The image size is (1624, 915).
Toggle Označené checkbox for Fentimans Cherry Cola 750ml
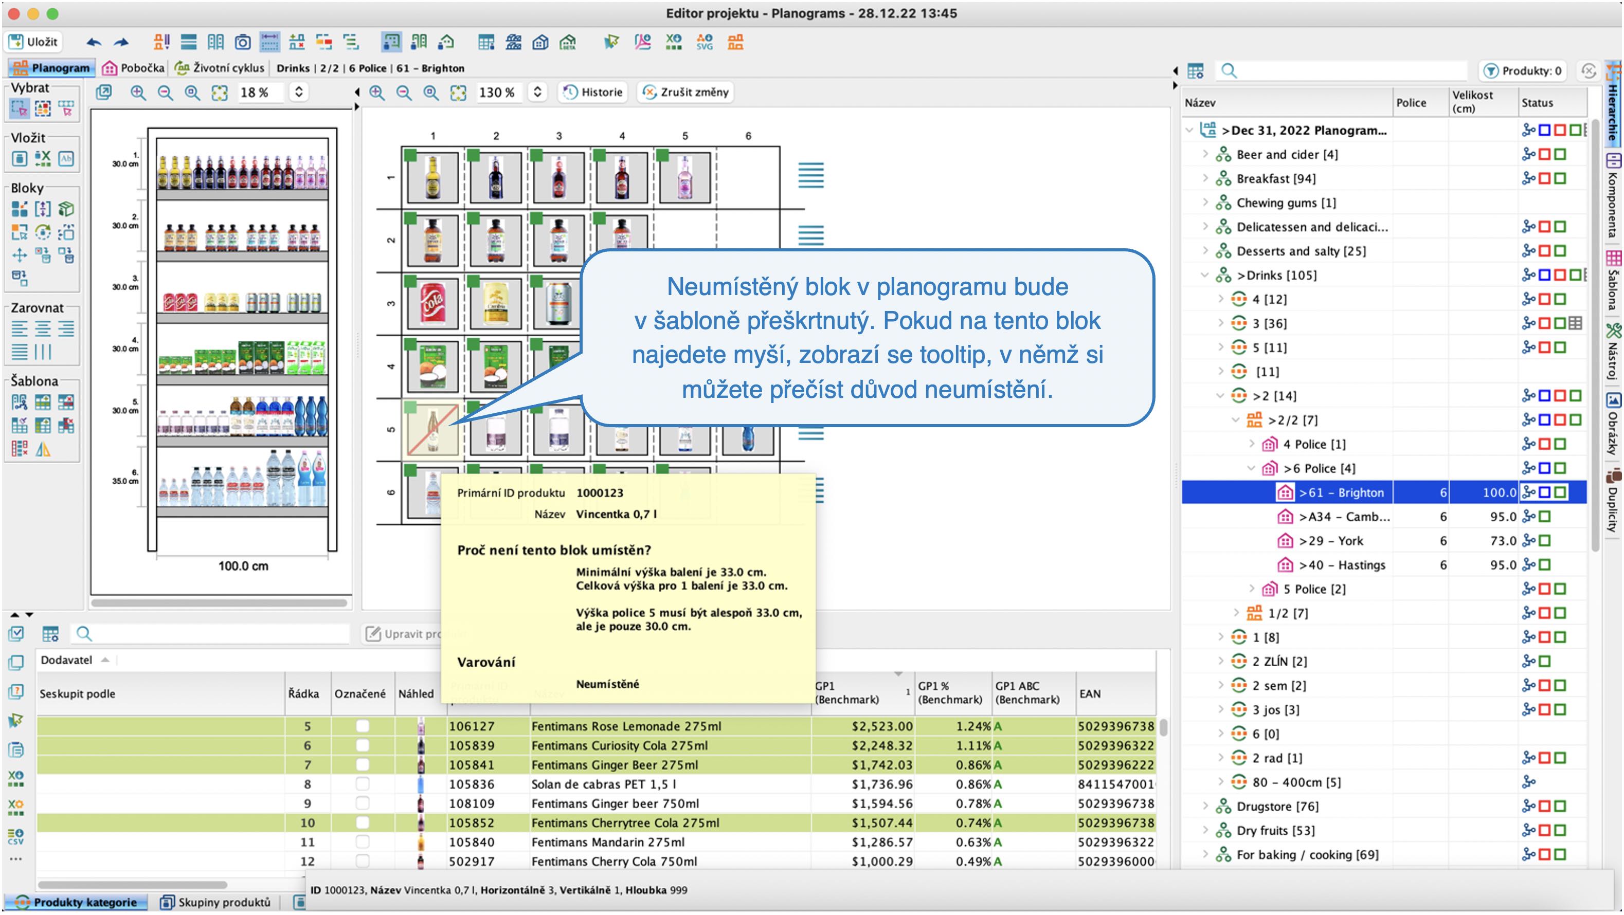click(362, 861)
